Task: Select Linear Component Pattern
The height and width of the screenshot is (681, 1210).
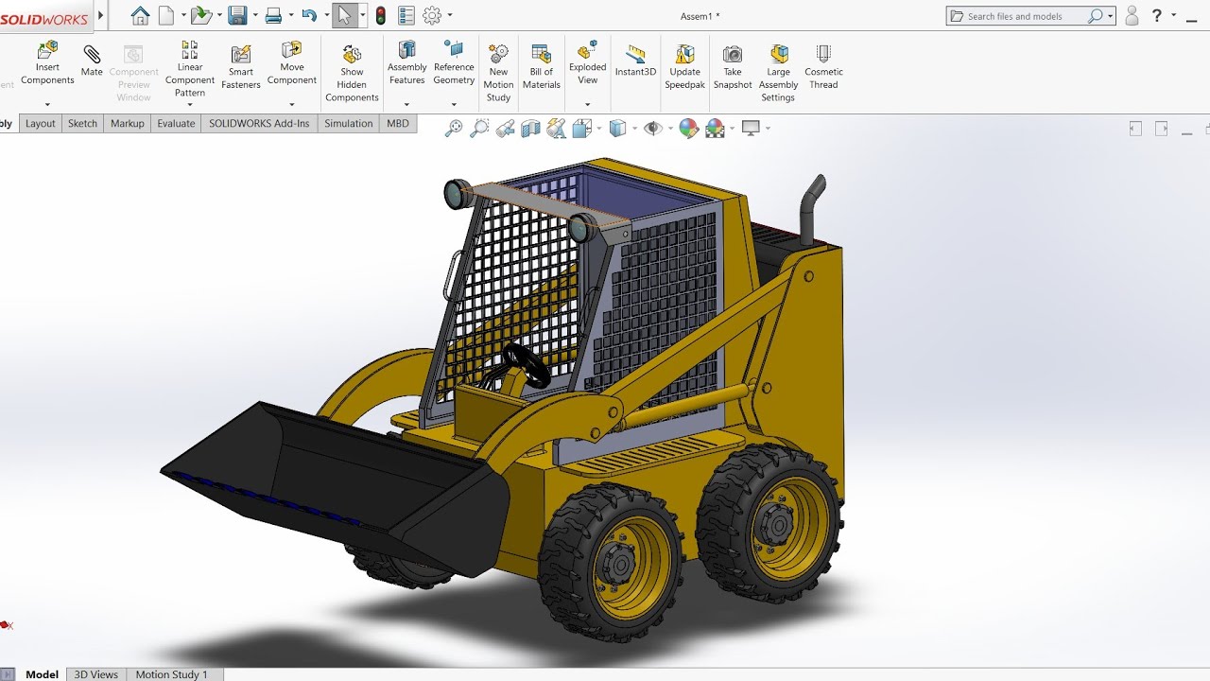Action: tap(190, 68)
